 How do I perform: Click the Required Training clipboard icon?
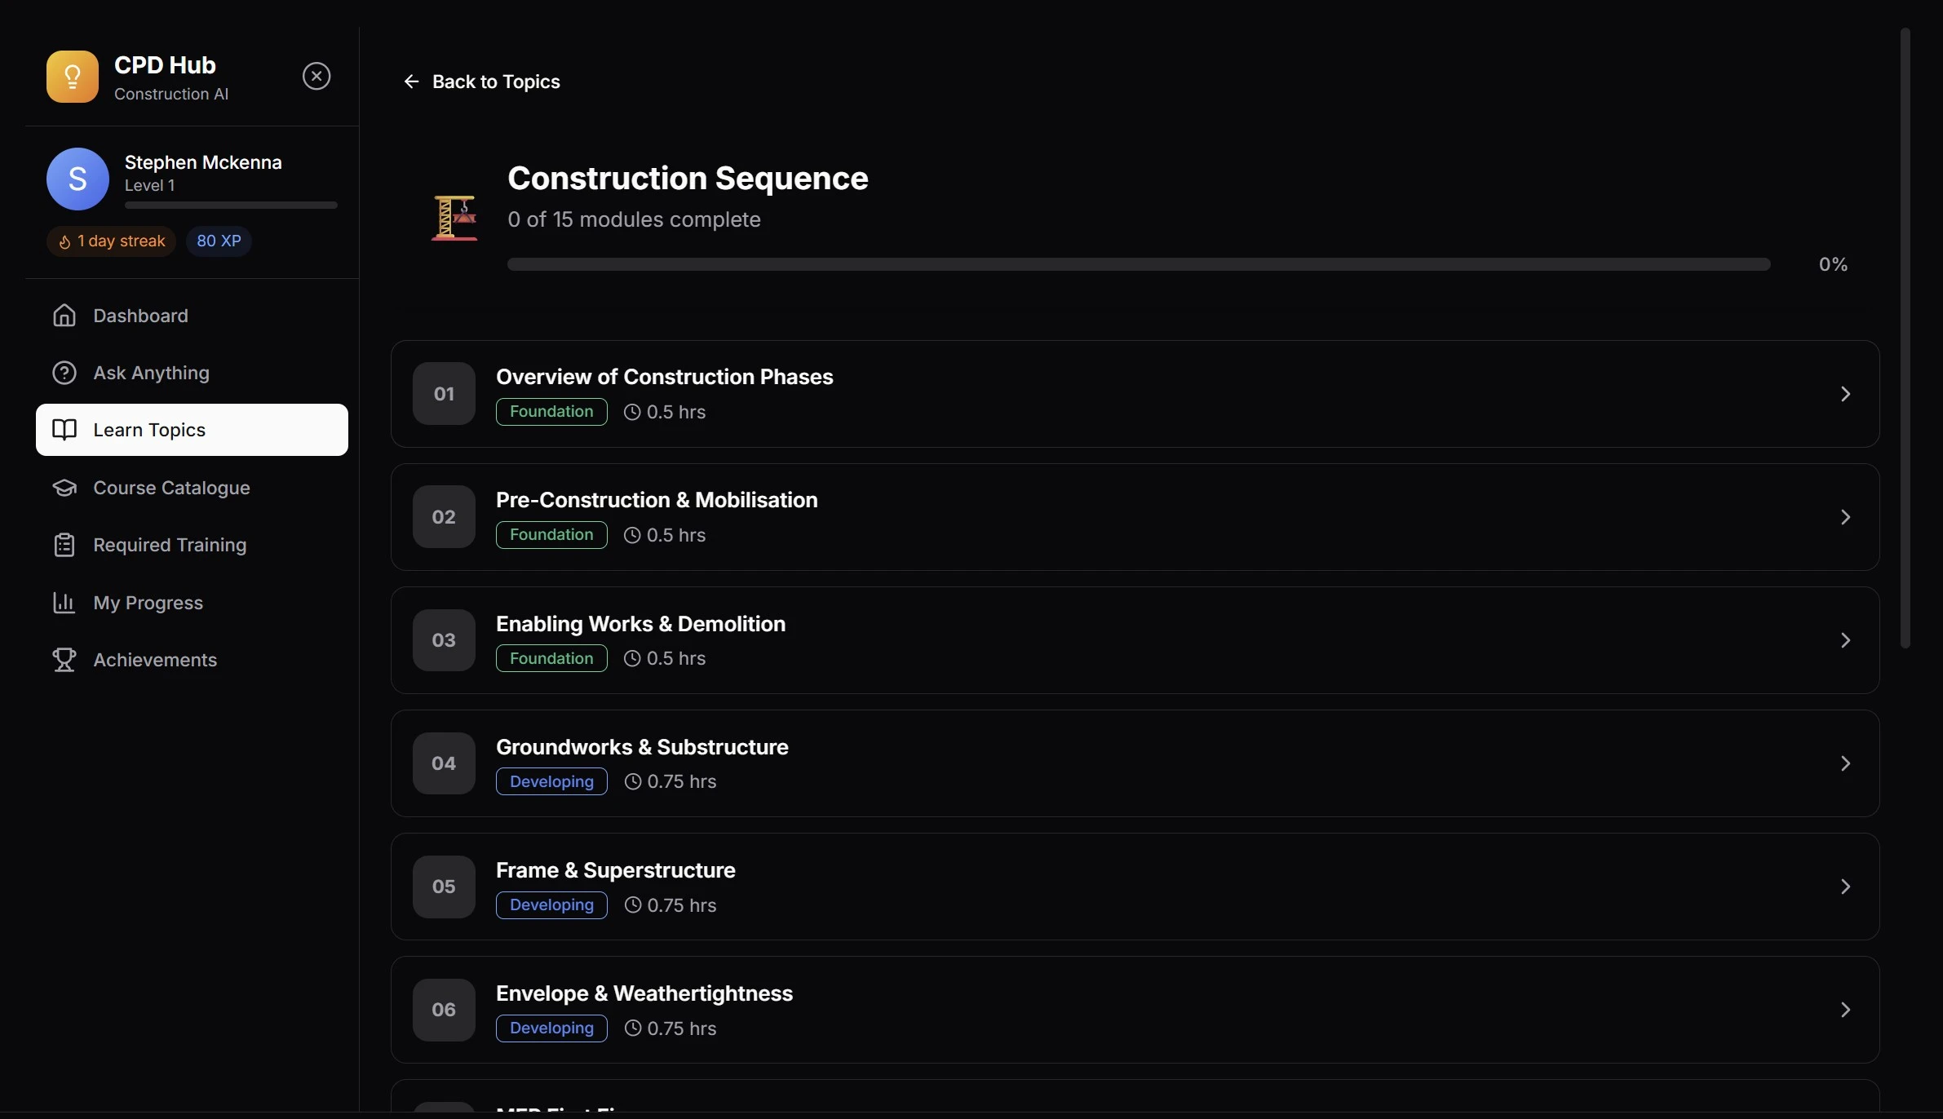(x=64, y=545)
